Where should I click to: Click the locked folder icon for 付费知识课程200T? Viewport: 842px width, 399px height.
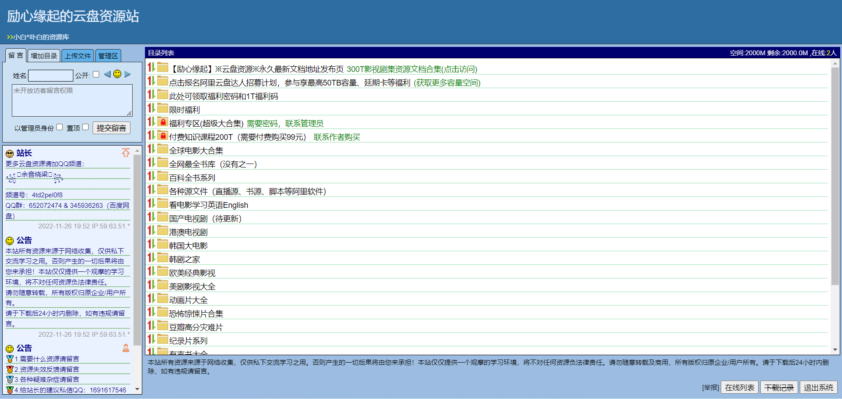point(163,136)
